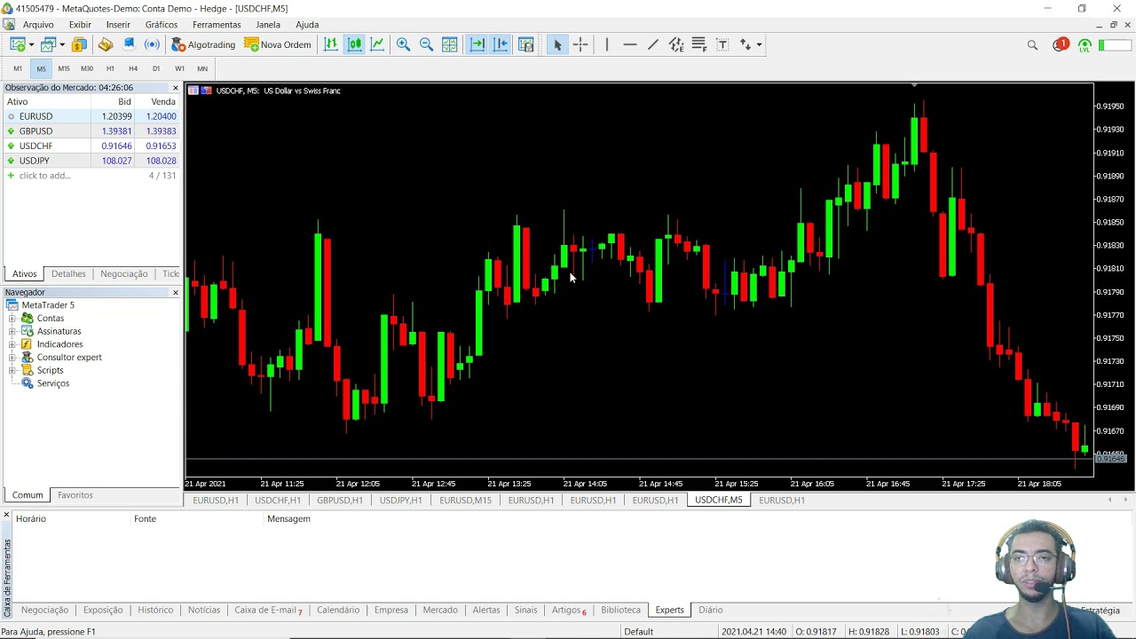
Task: Open the chart Profiles icon
Action: pyautogui.click(x=48, y=44)
